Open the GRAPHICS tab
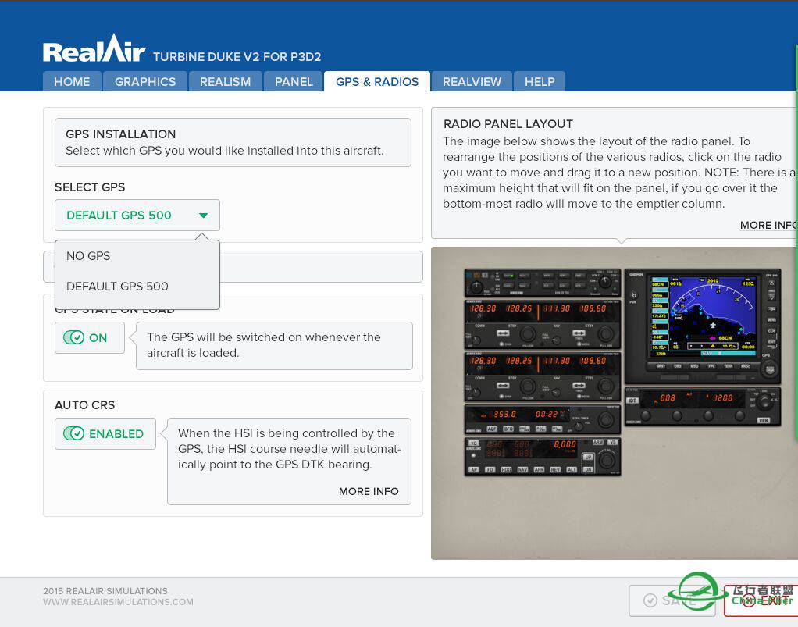This screenshot has width=798, height=627. click(145, 81)
